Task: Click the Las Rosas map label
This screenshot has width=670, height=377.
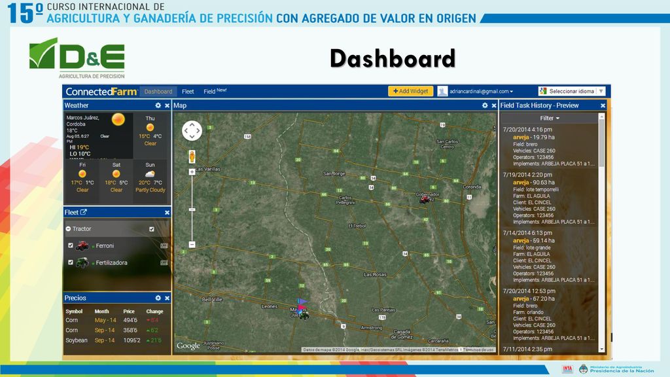Action: (x=375, y=274)
